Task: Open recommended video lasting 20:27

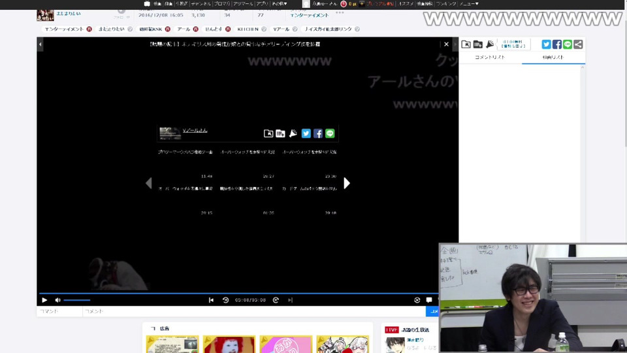Action: [247, 164]
